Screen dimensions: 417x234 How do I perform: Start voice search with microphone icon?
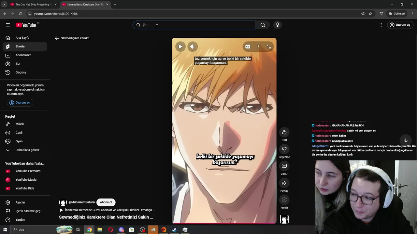(278, 25)
